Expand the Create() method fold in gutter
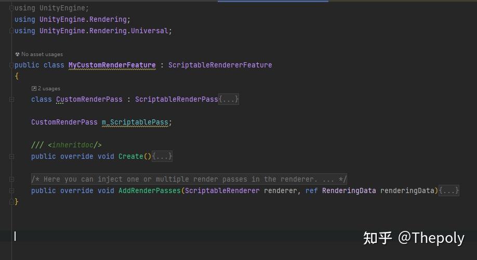This screenshot has height=260, width=477. click(x=11, y=156)
